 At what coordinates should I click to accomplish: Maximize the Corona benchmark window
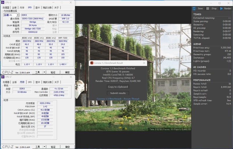(220, 3)
